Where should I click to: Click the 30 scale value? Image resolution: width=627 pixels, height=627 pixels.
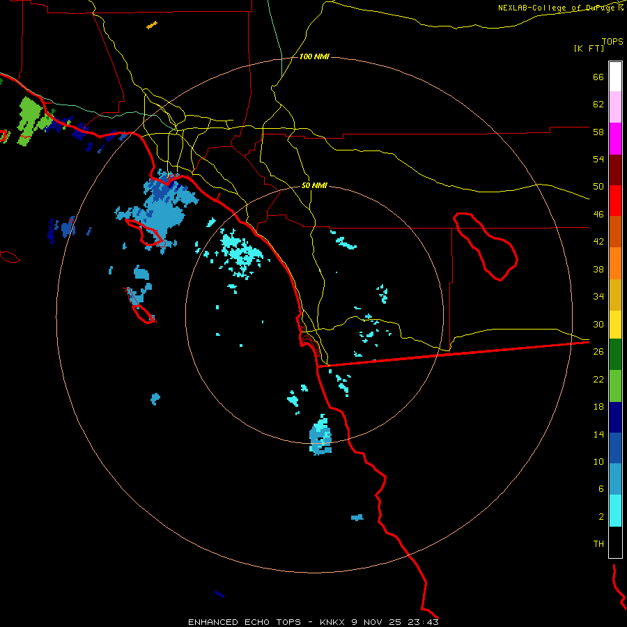[598, 324]
